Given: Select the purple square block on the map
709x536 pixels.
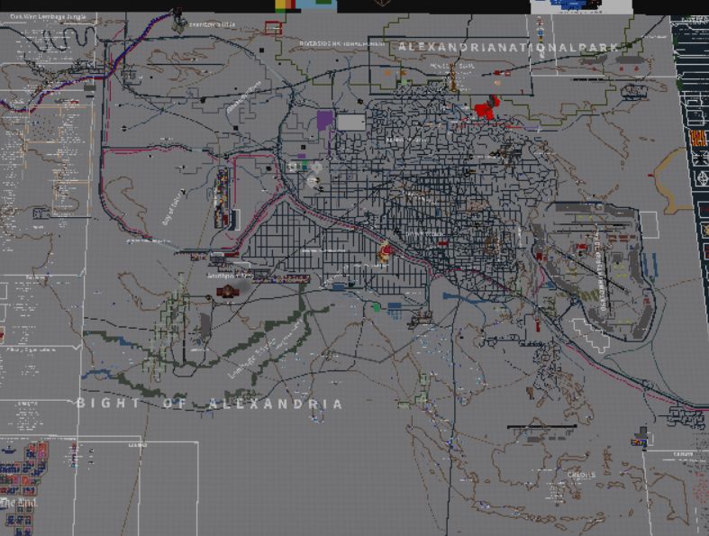Looking at the screenshot, I should 325,121.
